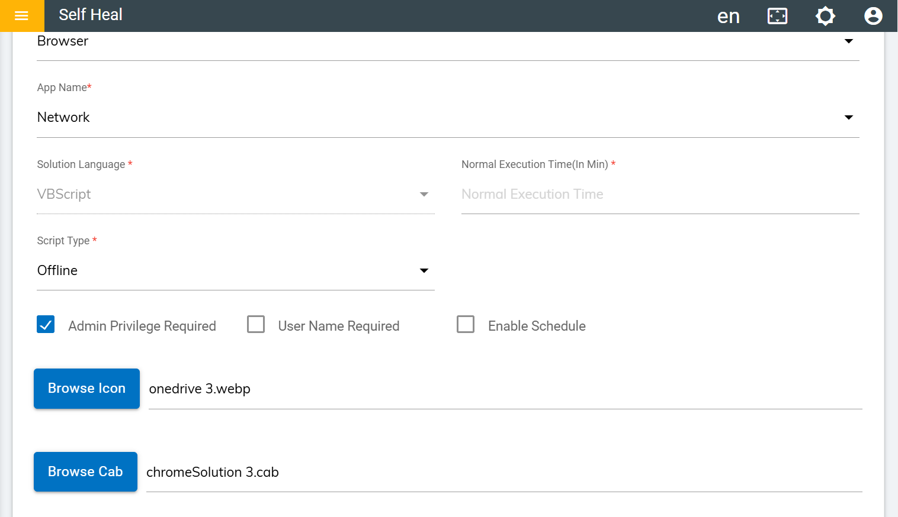898x517 pixels.
Task: Focus the Normal Execution Time input field
Action: [659, 195]
